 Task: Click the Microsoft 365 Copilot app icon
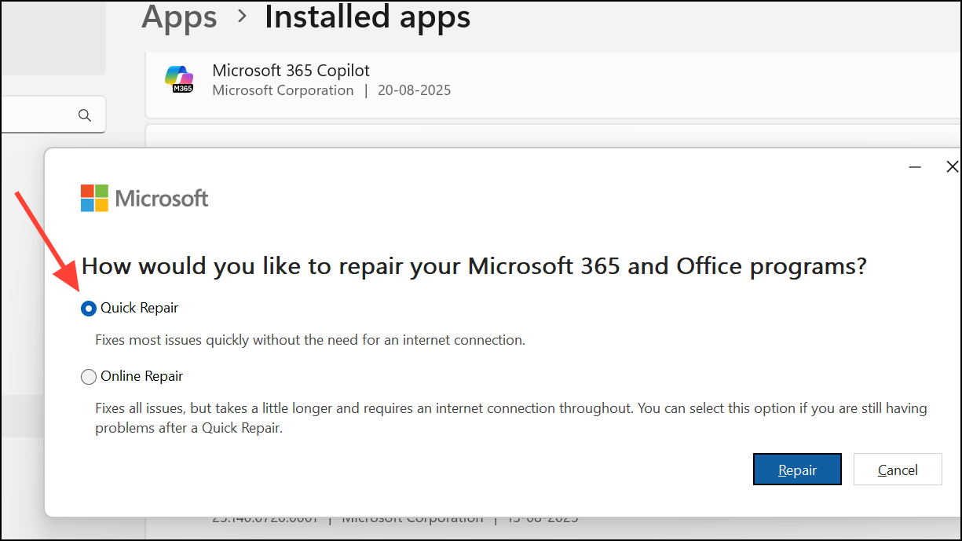179,79
